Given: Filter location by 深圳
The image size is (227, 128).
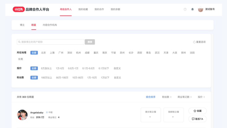Looking at the screenshot, I should pyautogui.click(x=70, y=53).
